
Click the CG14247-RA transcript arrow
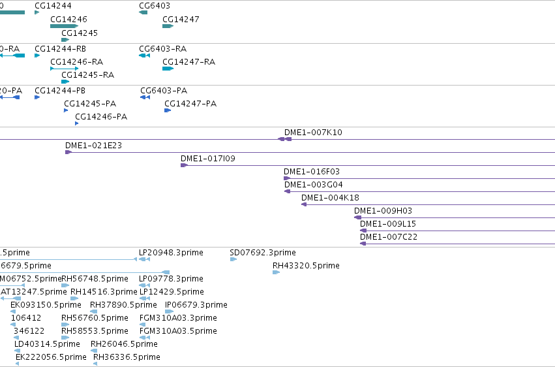pos(168,69)
